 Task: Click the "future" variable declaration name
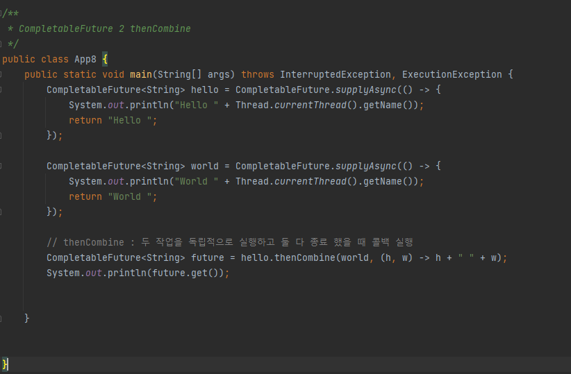click(x=208, y=258)
